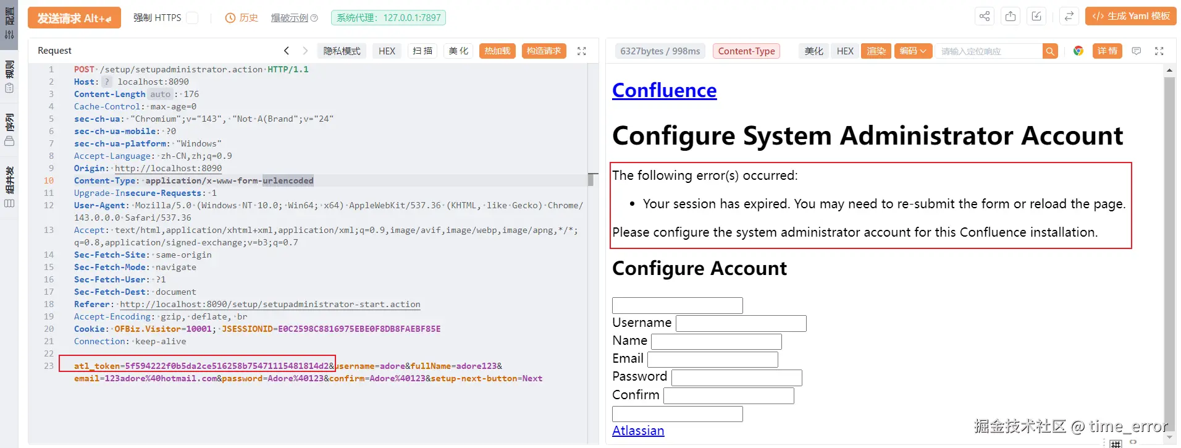The height and width of the screenshot is (448, 1181).
Task: Click the question mark tag after Host
Action: point(107,82)
